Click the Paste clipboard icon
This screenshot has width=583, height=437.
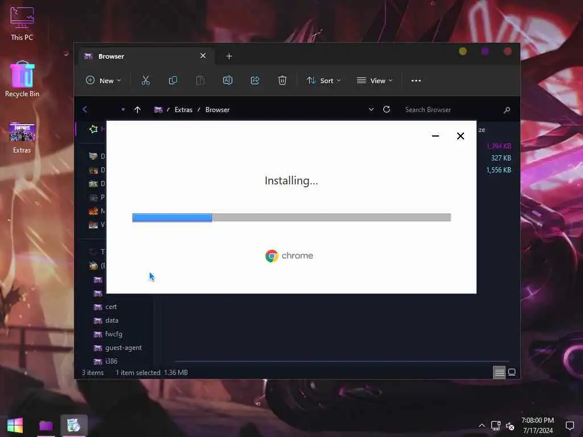coord(200,80)
